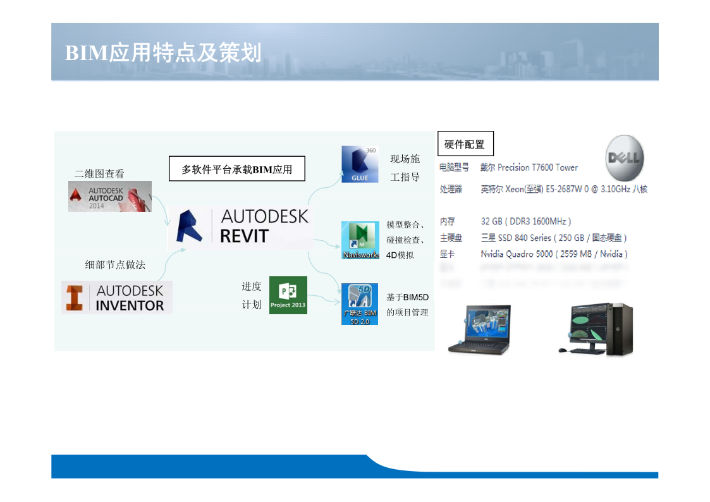Screen dimensions: 710x502
Task: Click the 进度计划 label beside Project
Action: [x=251, y=296]
